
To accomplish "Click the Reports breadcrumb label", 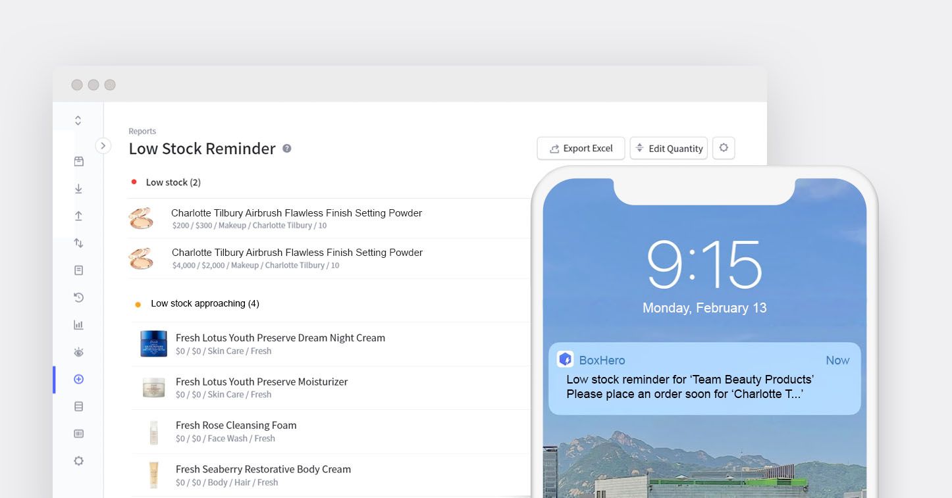I will tap(142, 131).
